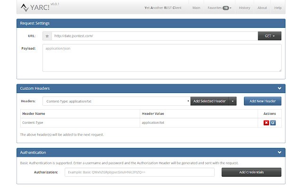
Task: Go to the Main tab
Action: [x=197, y=8]
